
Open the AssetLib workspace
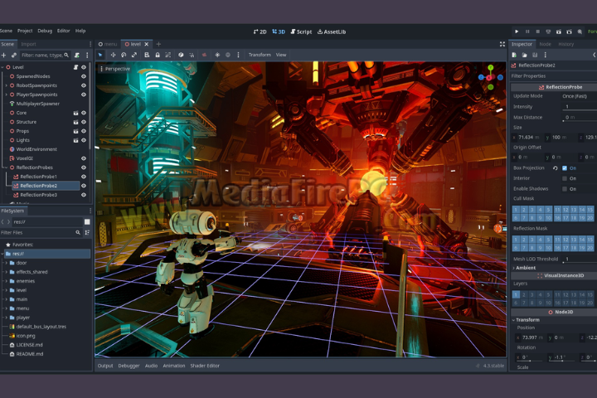click(x=332, y=32)
